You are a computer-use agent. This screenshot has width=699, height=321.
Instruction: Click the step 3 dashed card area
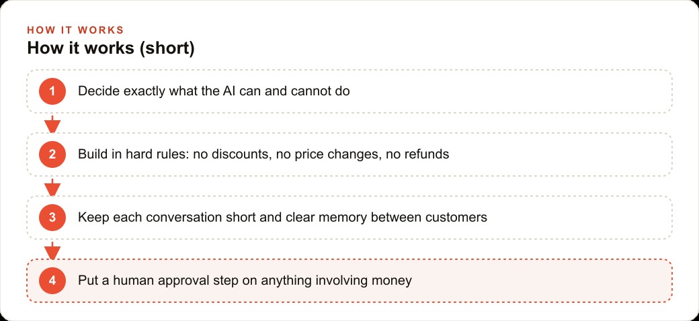[x=349, y=218]
